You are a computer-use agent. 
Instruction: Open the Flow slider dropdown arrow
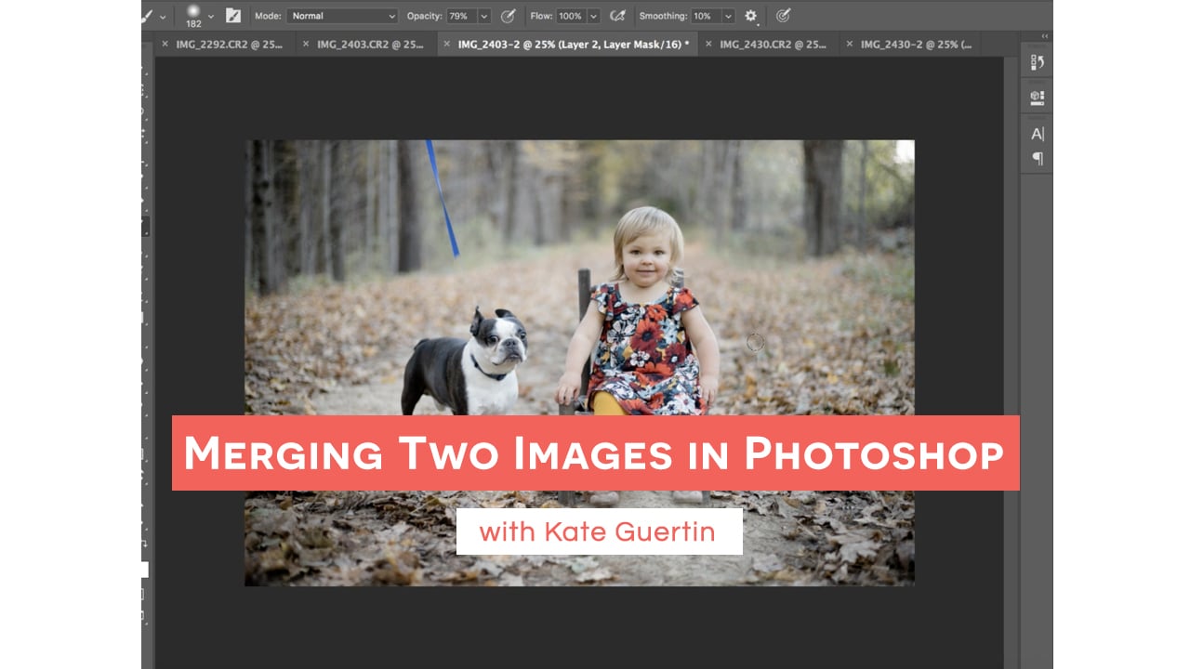(593, 16)
